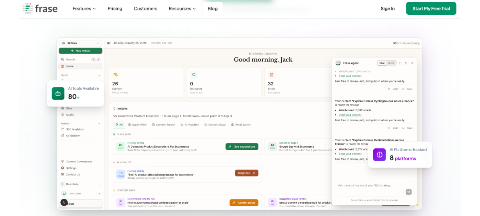Click the Frase logo in the header
The width and height of the screenshot is (480, 216).
coord(40,8)
